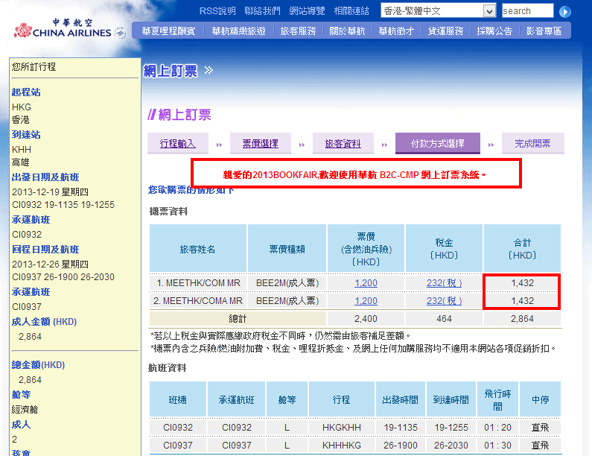Open the 旅客服務 menu
This screenshot has width=592, height=456.
tap(298, 31)
